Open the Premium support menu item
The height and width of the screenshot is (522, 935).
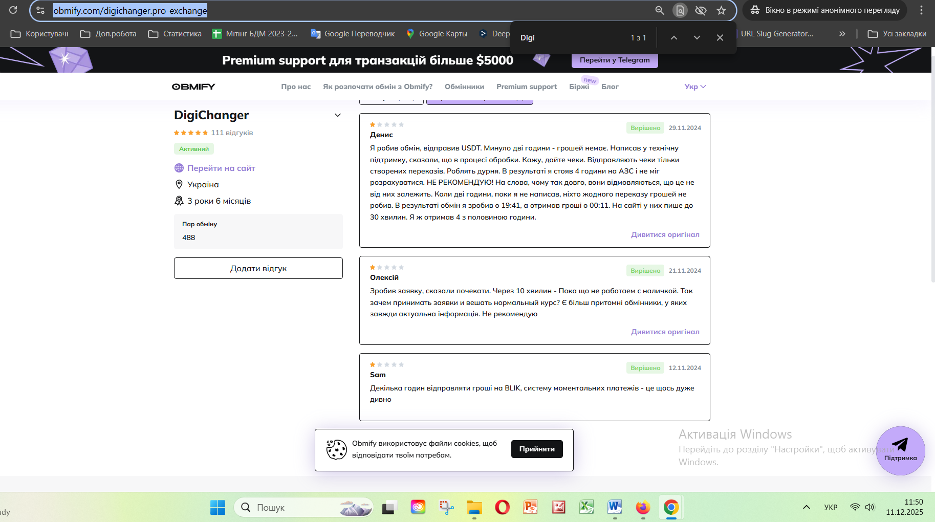tap(527, 87)
